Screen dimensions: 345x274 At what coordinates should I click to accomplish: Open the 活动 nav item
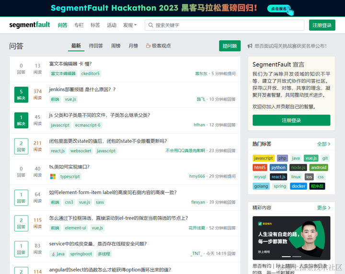pyautogui.click(x=112, y=25)
